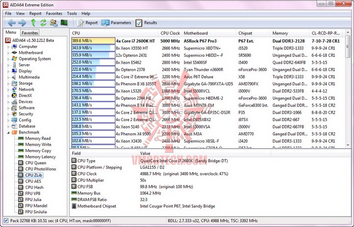Click the green monitor diagnostics icon

pos(64,23)
